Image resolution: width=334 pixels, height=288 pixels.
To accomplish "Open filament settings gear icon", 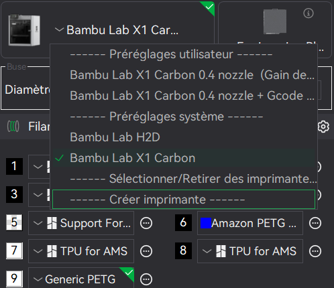I will click(323, 127).
